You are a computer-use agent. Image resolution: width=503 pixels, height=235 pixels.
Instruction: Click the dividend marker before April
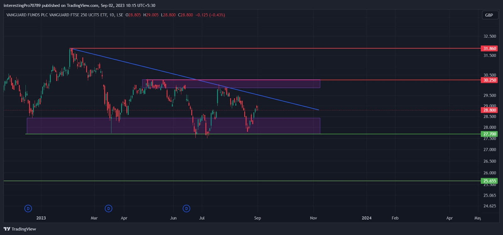(108, 208)
